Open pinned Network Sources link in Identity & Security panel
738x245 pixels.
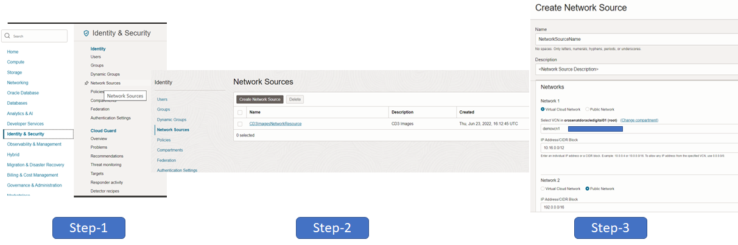pos(105,83)
